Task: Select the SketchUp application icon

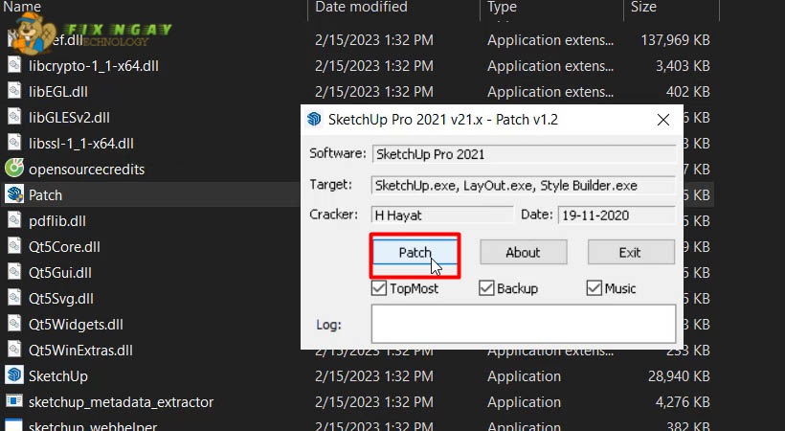Action: [14, 375]
